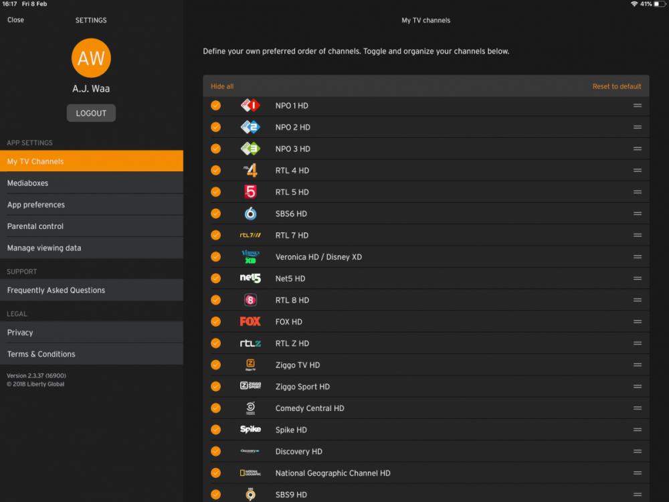Open the Mediaboxes settings
Viewport: 669px width, 502px height.
click(x=92, y=183)
